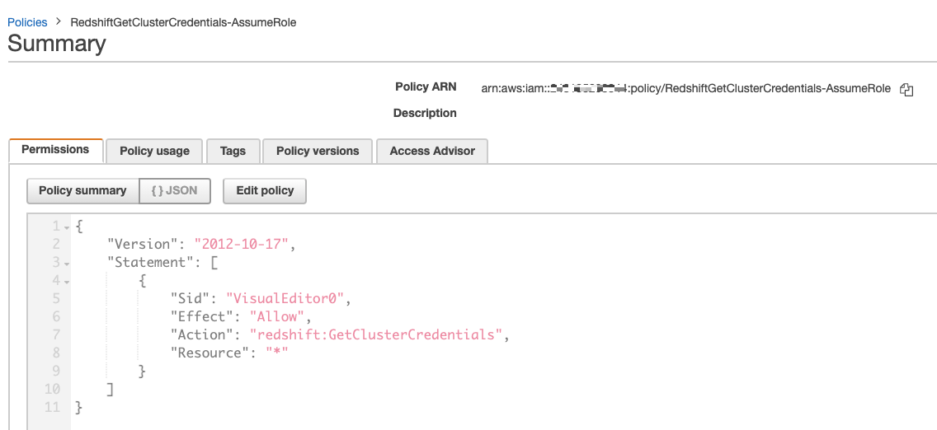Click line number 11 in the gutter

[53, 407]
